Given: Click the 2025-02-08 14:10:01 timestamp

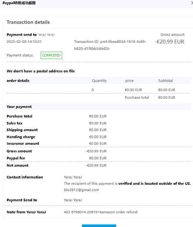Looking at the screenshot, I should click(x=24, y=42).
